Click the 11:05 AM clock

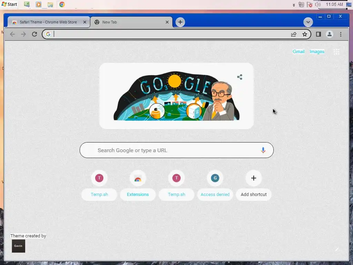[x=334, y=4]
